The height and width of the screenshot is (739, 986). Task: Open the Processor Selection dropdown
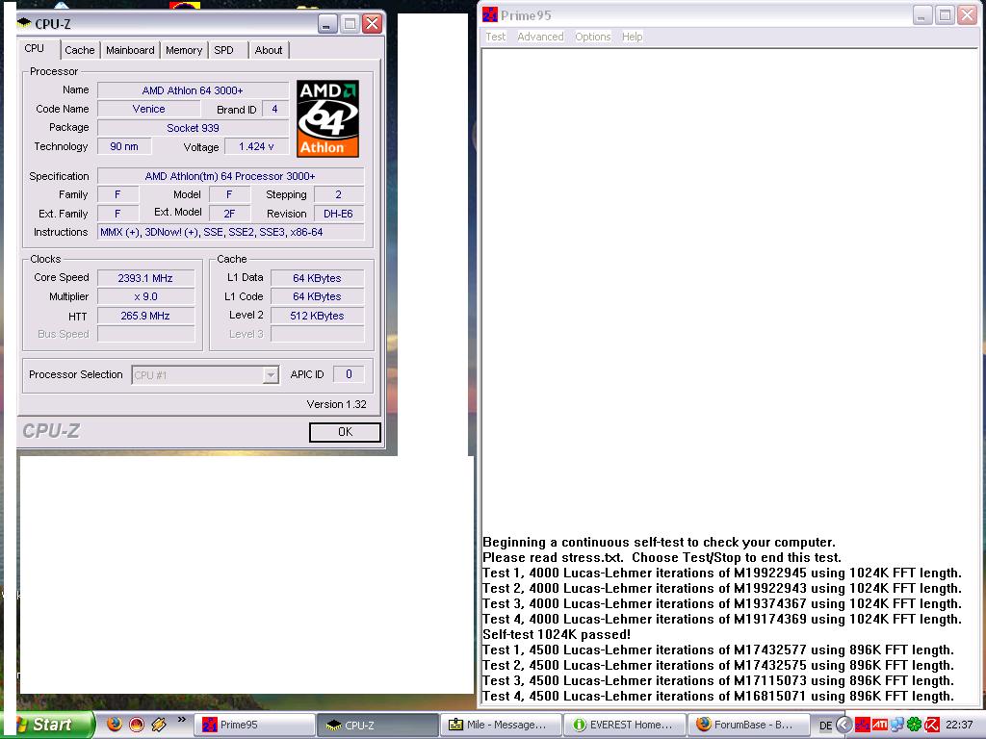pos(271,375)
